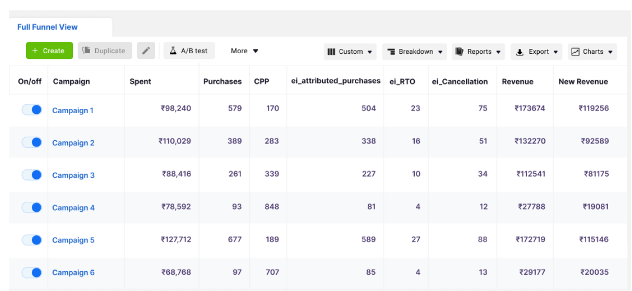Viewport: 632px width, 291px height.
Task: Open the Campaign 2 link
Action: pos(73,143)
